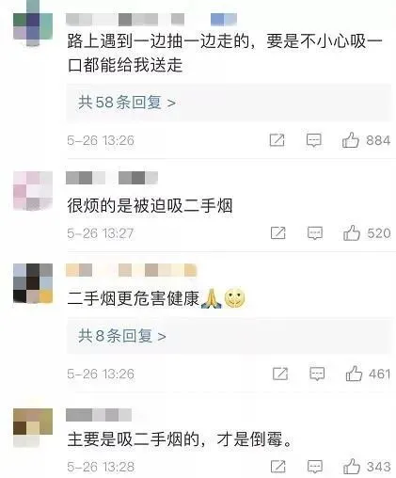Reply to the 很烦的是被迫吸二手烟 comment
Screen dimensions: 396x478
tap(315, 233)
